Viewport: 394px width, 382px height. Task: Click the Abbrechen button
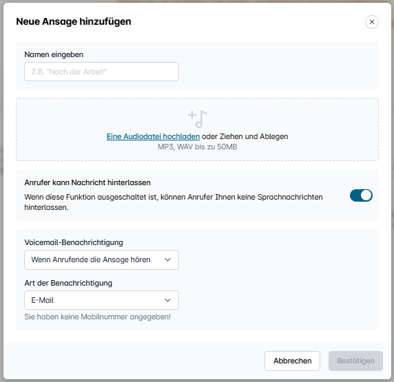[x=292, y=361]
